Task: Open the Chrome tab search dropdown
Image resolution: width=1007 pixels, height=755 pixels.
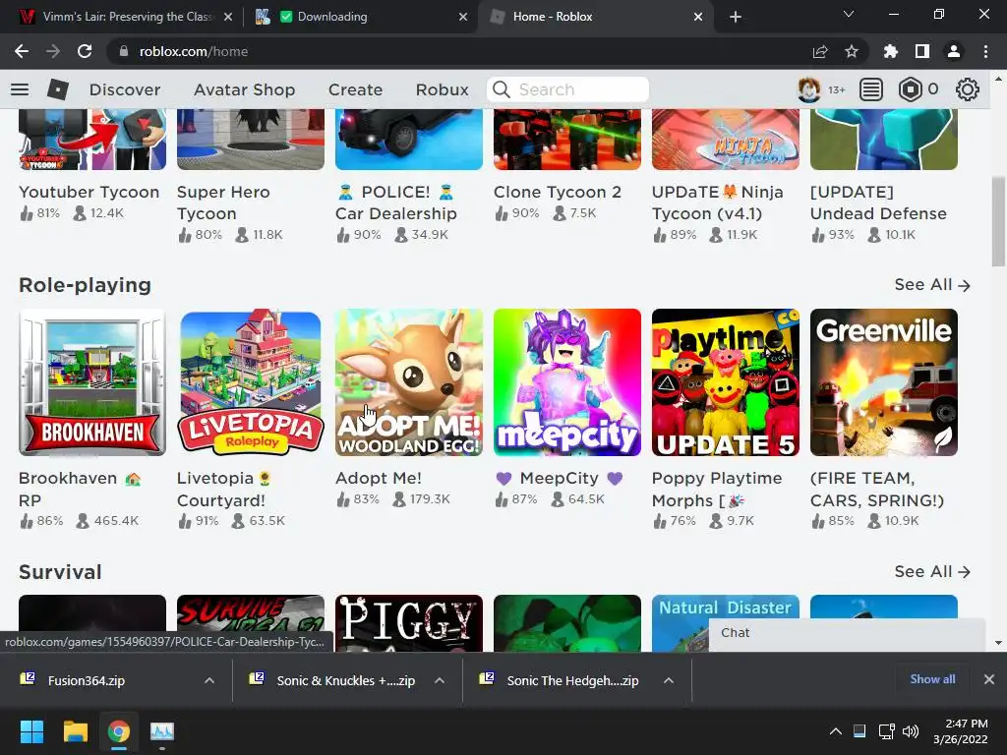Action: (849, 14)
